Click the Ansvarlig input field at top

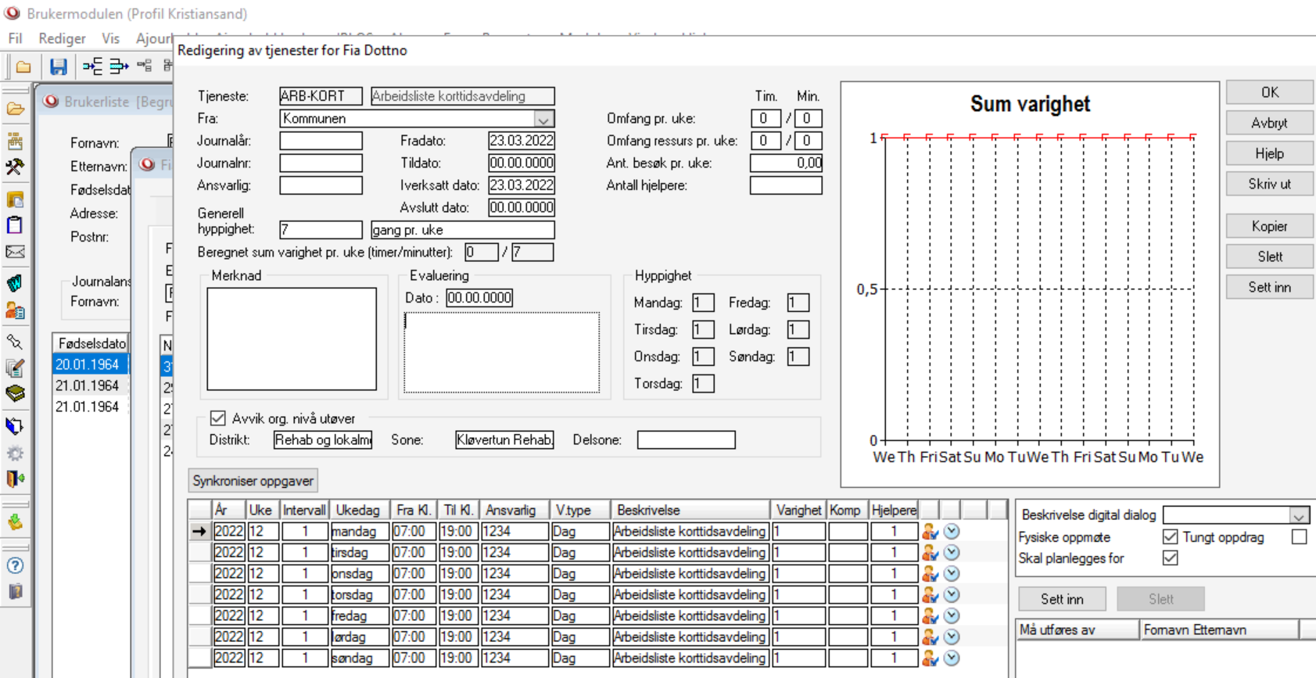[321, 185]
